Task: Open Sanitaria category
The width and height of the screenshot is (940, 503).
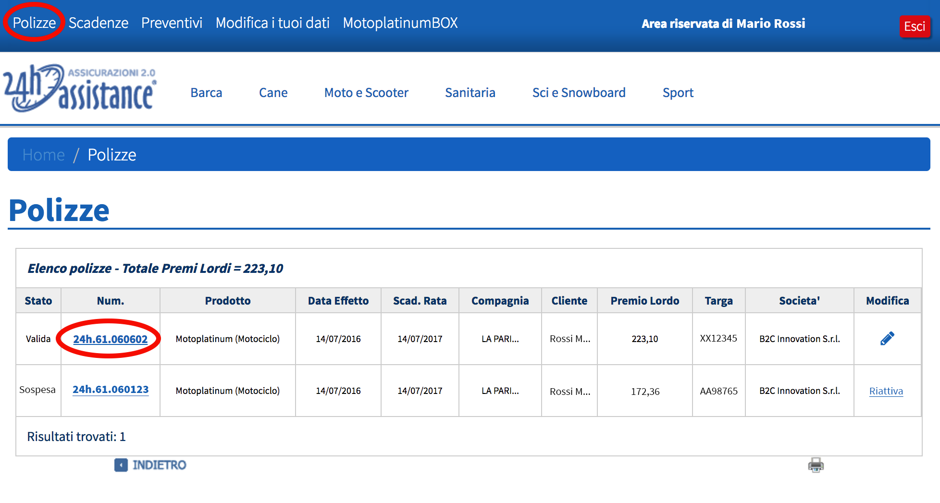Action: (x=470, y=93)
